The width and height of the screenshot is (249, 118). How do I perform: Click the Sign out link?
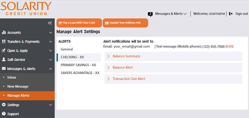coord(242,14)
